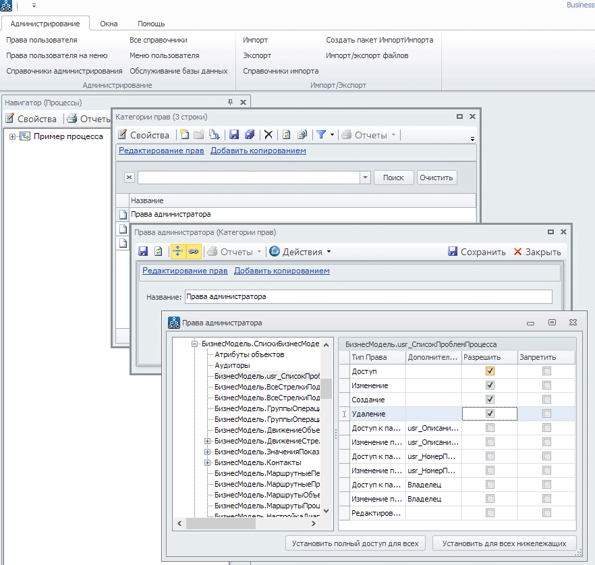Click the delete (X) icon in Категории прав toolbar
Screen dimensions: 595x565
tap(268, 135)
